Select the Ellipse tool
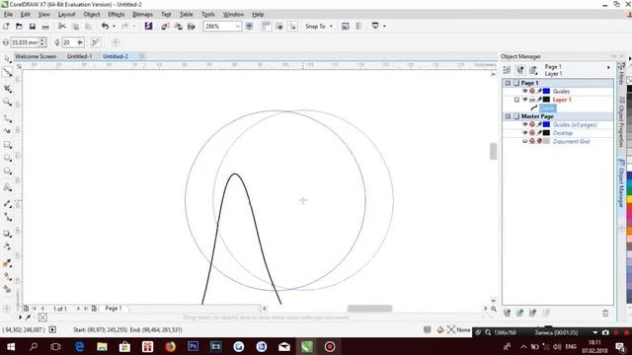The image size is (632, 355). [x=7, y=158]
